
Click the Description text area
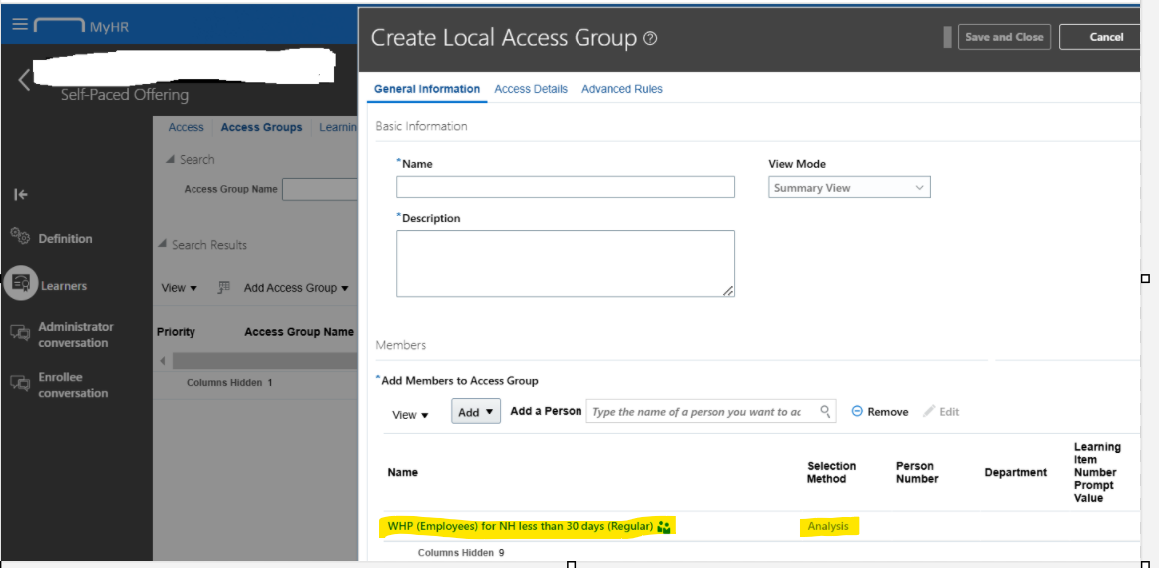click(x=566, y=264)
